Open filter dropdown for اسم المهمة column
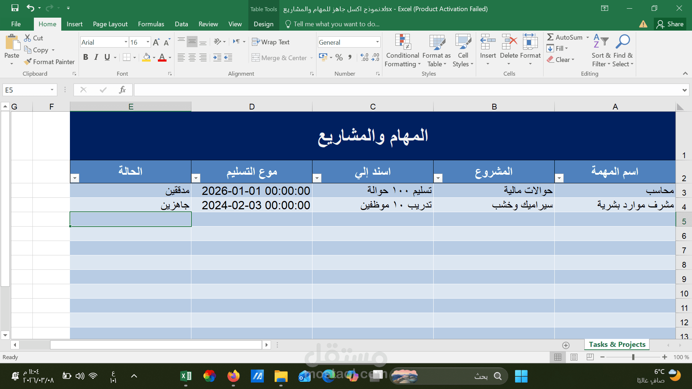 [559, 178]
